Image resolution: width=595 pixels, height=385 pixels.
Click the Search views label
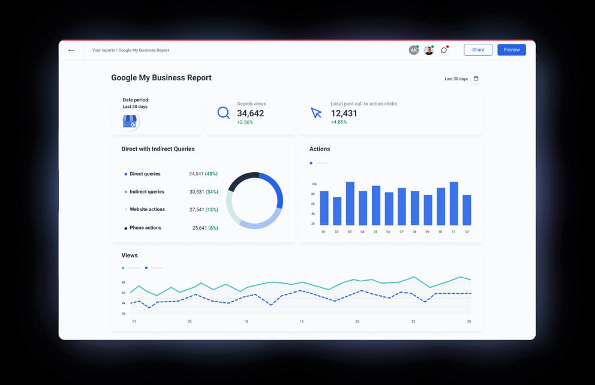251,104
